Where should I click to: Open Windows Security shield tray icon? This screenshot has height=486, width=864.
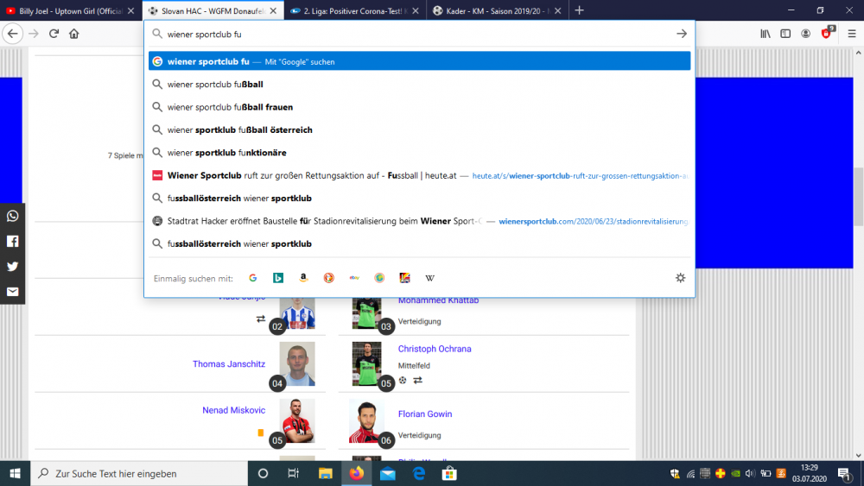675,473
